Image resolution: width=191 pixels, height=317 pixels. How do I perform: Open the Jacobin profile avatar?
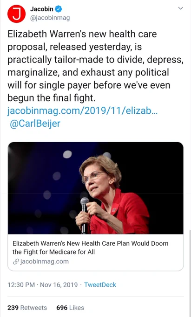[16, 14]
